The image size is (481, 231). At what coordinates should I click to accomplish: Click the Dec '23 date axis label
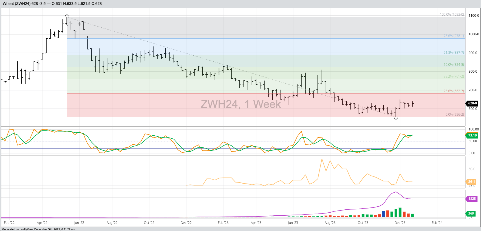pyautogui.click(x=400, y=223)
